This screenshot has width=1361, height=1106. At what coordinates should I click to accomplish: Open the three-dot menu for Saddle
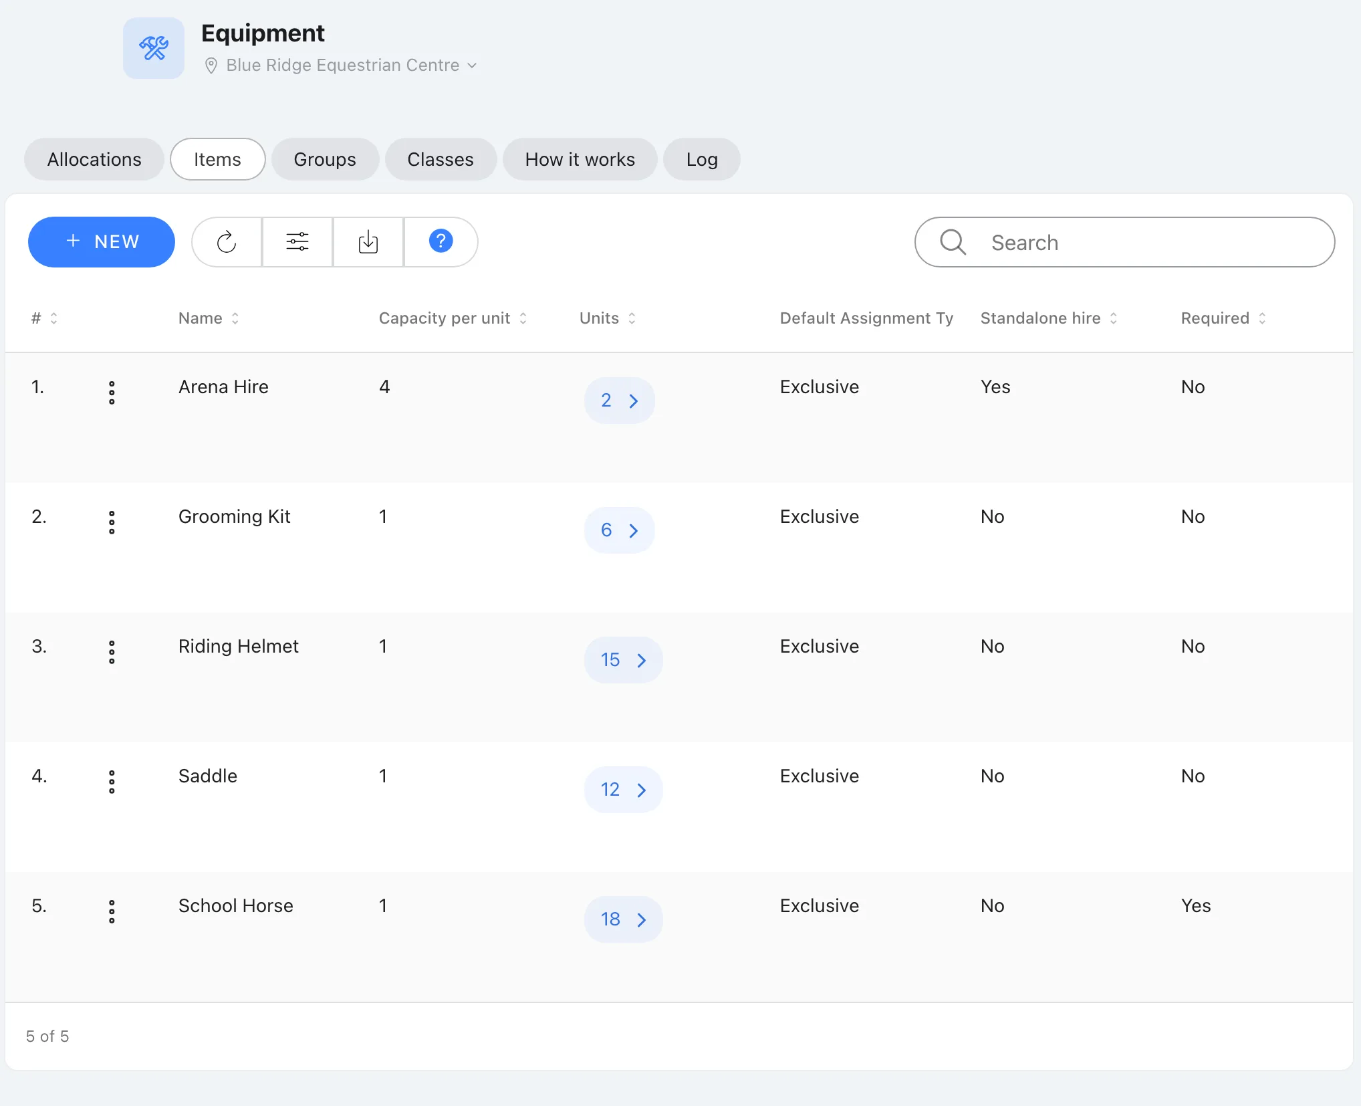pos(112,782)
